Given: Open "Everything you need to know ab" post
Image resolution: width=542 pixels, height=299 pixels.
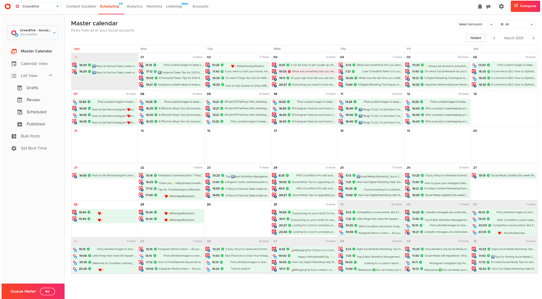Looking at the screenshot, I should coord(304,85).
